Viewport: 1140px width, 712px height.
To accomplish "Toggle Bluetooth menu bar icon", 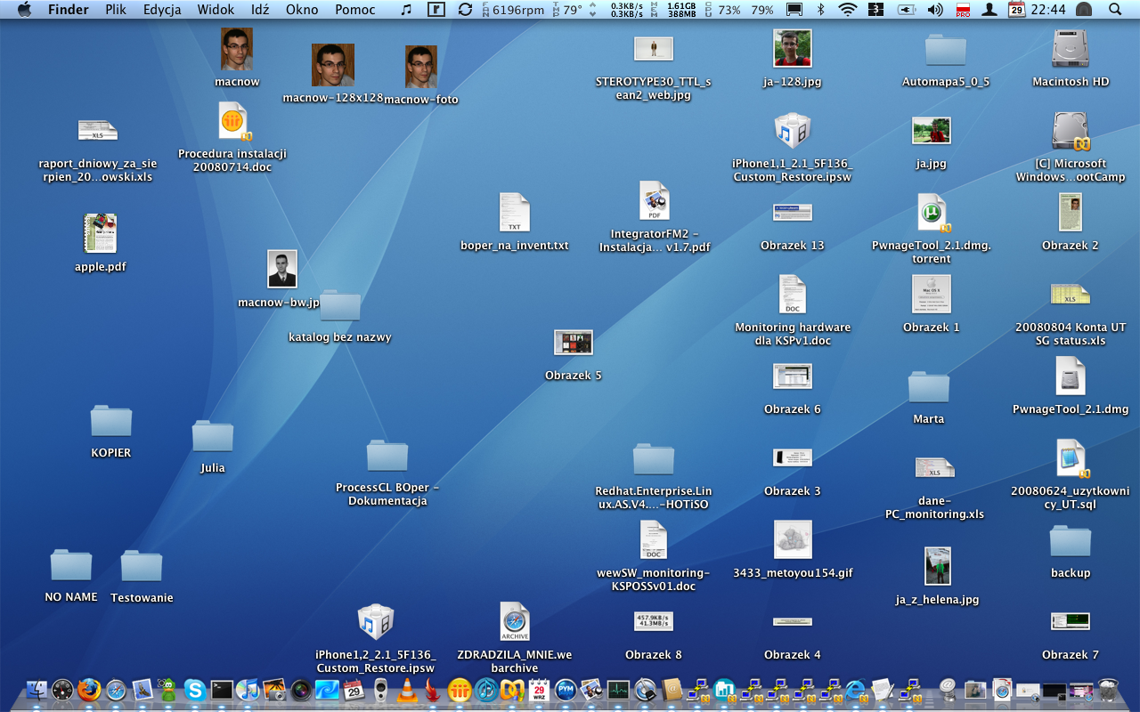I will [821, 10].
